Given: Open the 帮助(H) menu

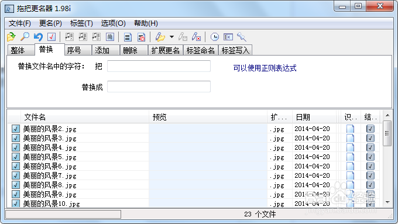Looking at the screenshot, I should (x=146, y=23).
